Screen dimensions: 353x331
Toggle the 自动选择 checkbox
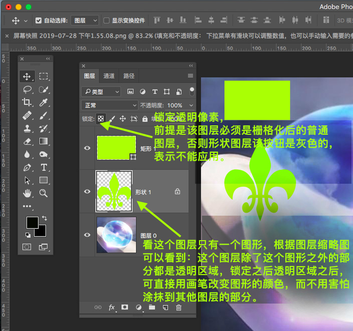(38, 20)
